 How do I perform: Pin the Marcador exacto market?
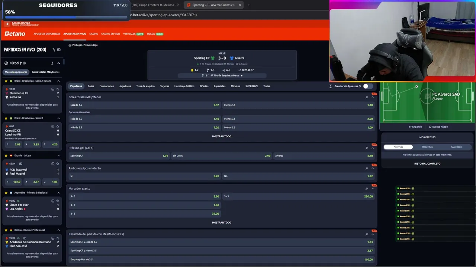[367, 188]
